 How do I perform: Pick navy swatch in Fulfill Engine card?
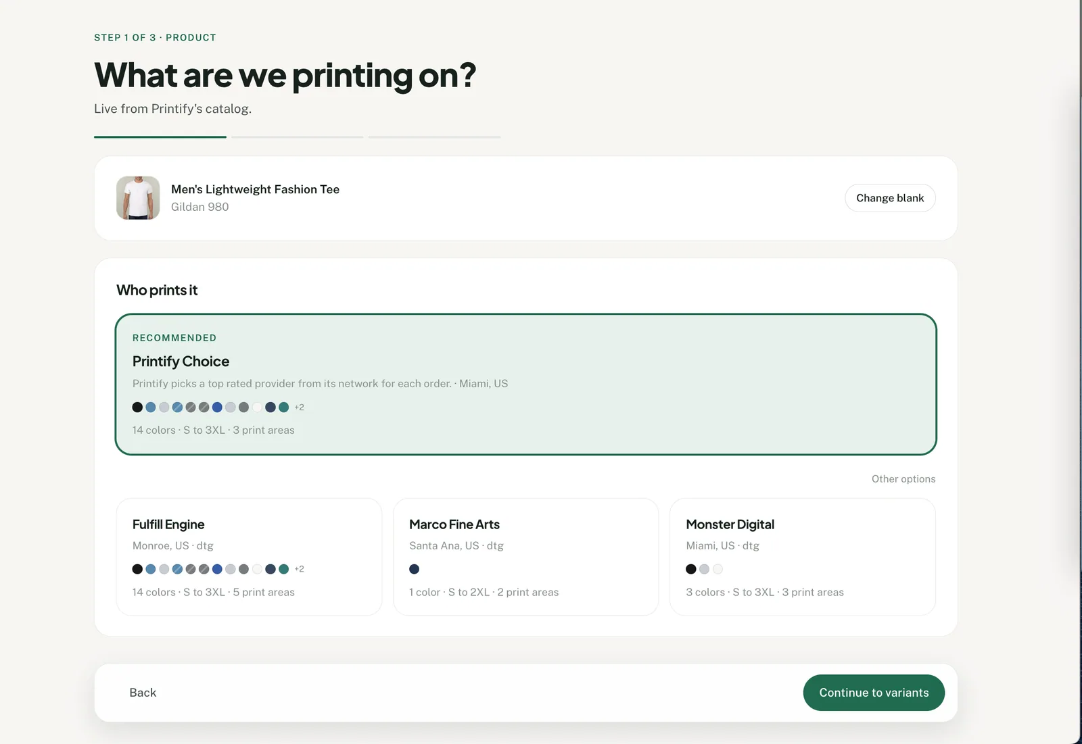(270, 569)
